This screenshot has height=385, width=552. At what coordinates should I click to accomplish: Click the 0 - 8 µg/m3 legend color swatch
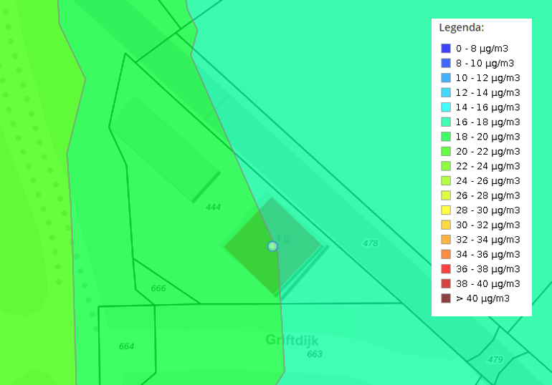pyautogui.click(x=446, y=49)
